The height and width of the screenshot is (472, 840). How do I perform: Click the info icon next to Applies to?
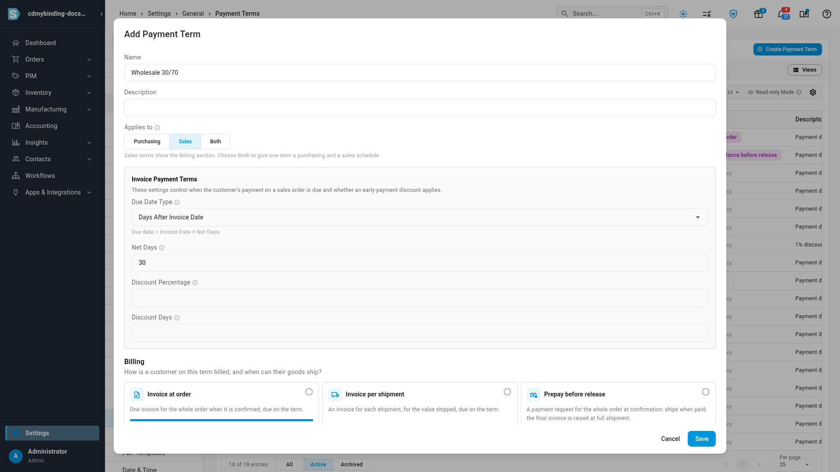click(x=157, y=128)
